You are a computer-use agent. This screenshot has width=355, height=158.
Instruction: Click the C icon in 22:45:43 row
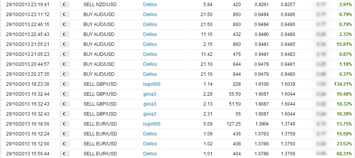[x=64, y=34]
